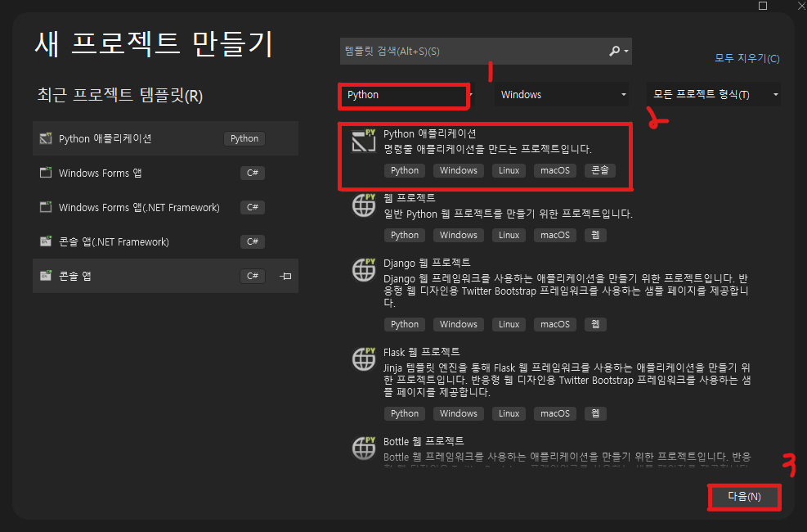Click icon beside Windows Forms 앱(.NET Framework)
The width and height of the screenshot is (807, 532).
(x=46, y=207)
